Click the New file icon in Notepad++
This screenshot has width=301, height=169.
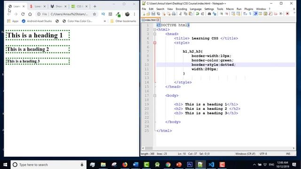[143, 14]
